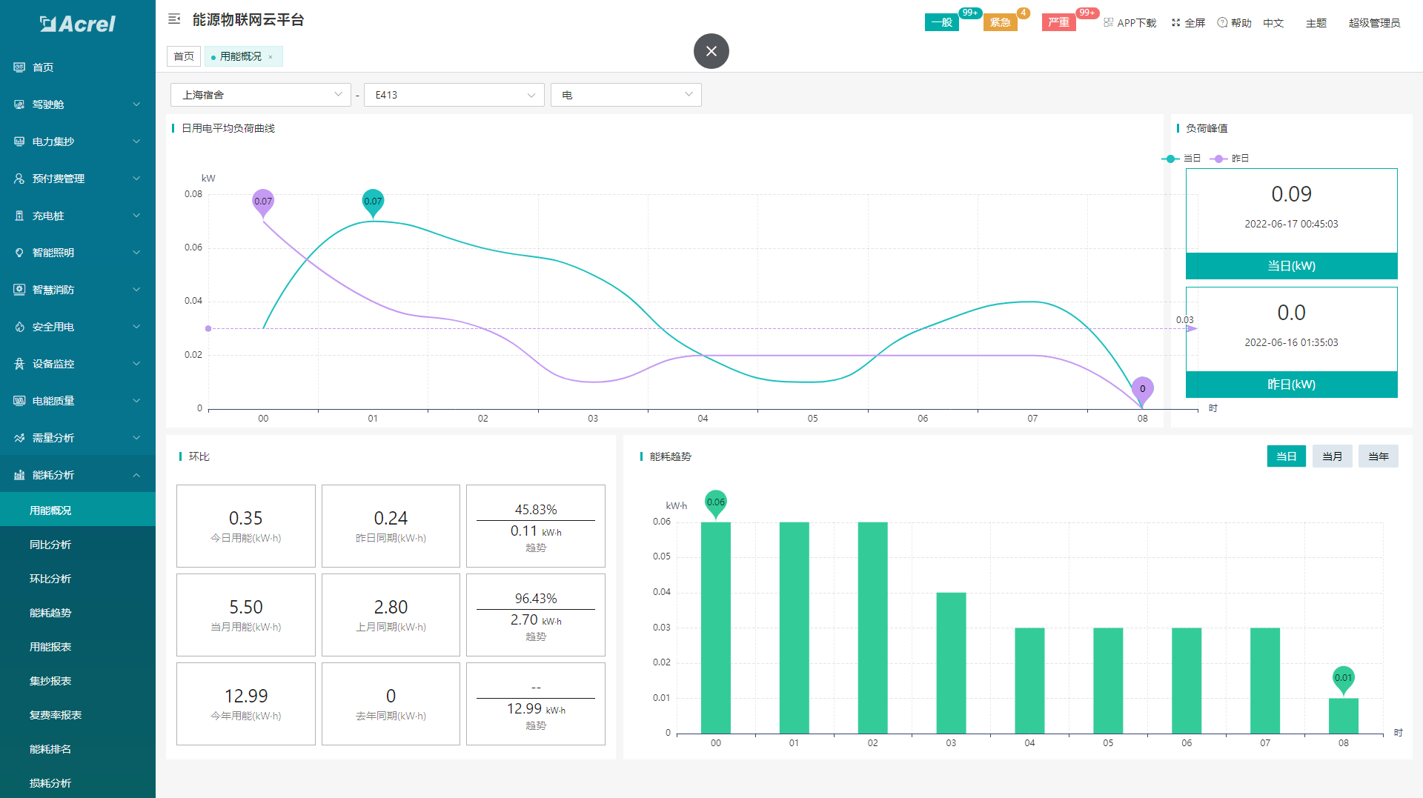Open 损耗分析 in sidebar
This screenshot has height=798, width=1423.
coord(78,782)
